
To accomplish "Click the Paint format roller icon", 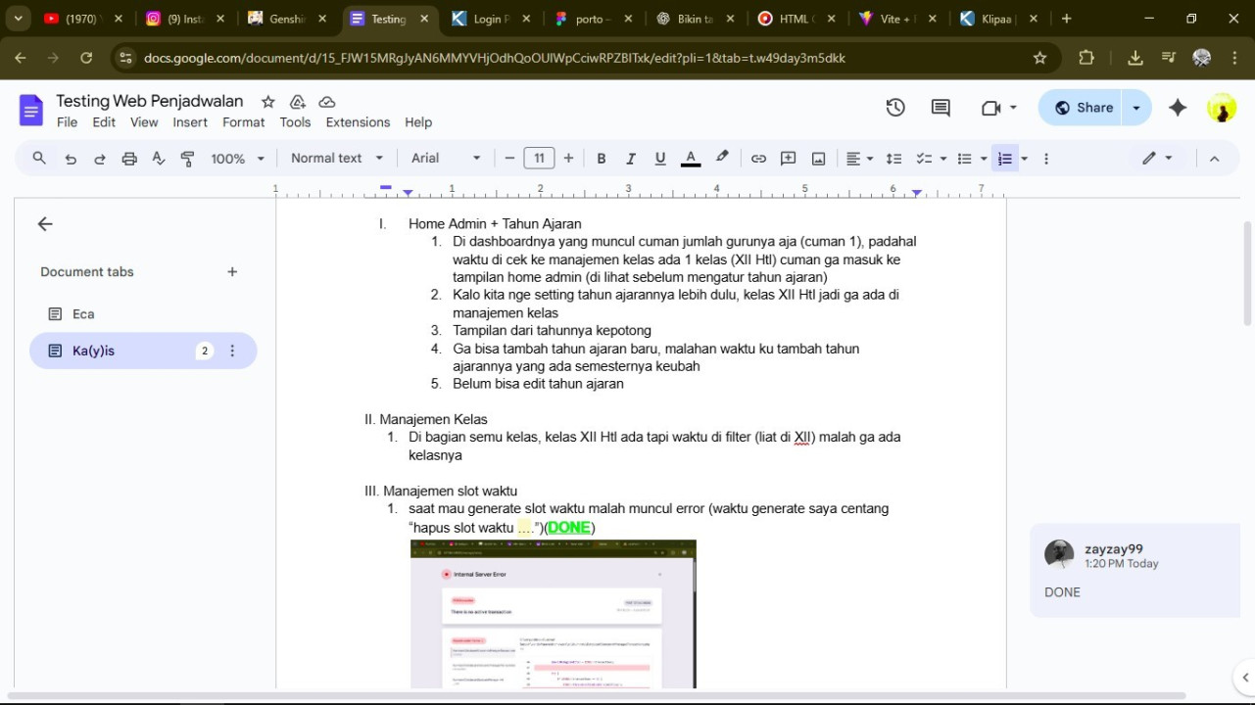I will [x=188, y=159].
